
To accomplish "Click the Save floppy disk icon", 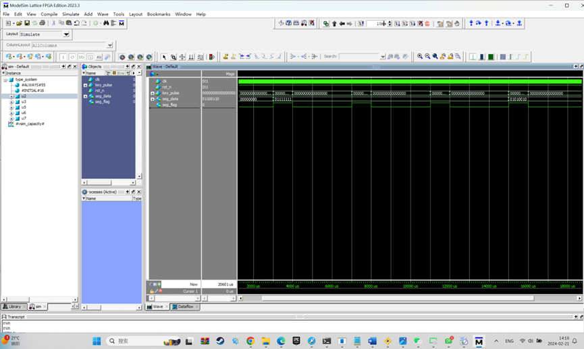I will tap(27, 23).
